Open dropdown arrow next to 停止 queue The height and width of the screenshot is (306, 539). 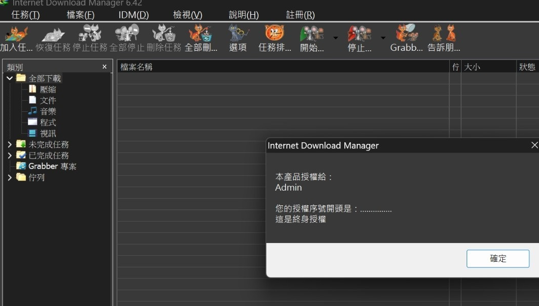[x=383, y=38]
